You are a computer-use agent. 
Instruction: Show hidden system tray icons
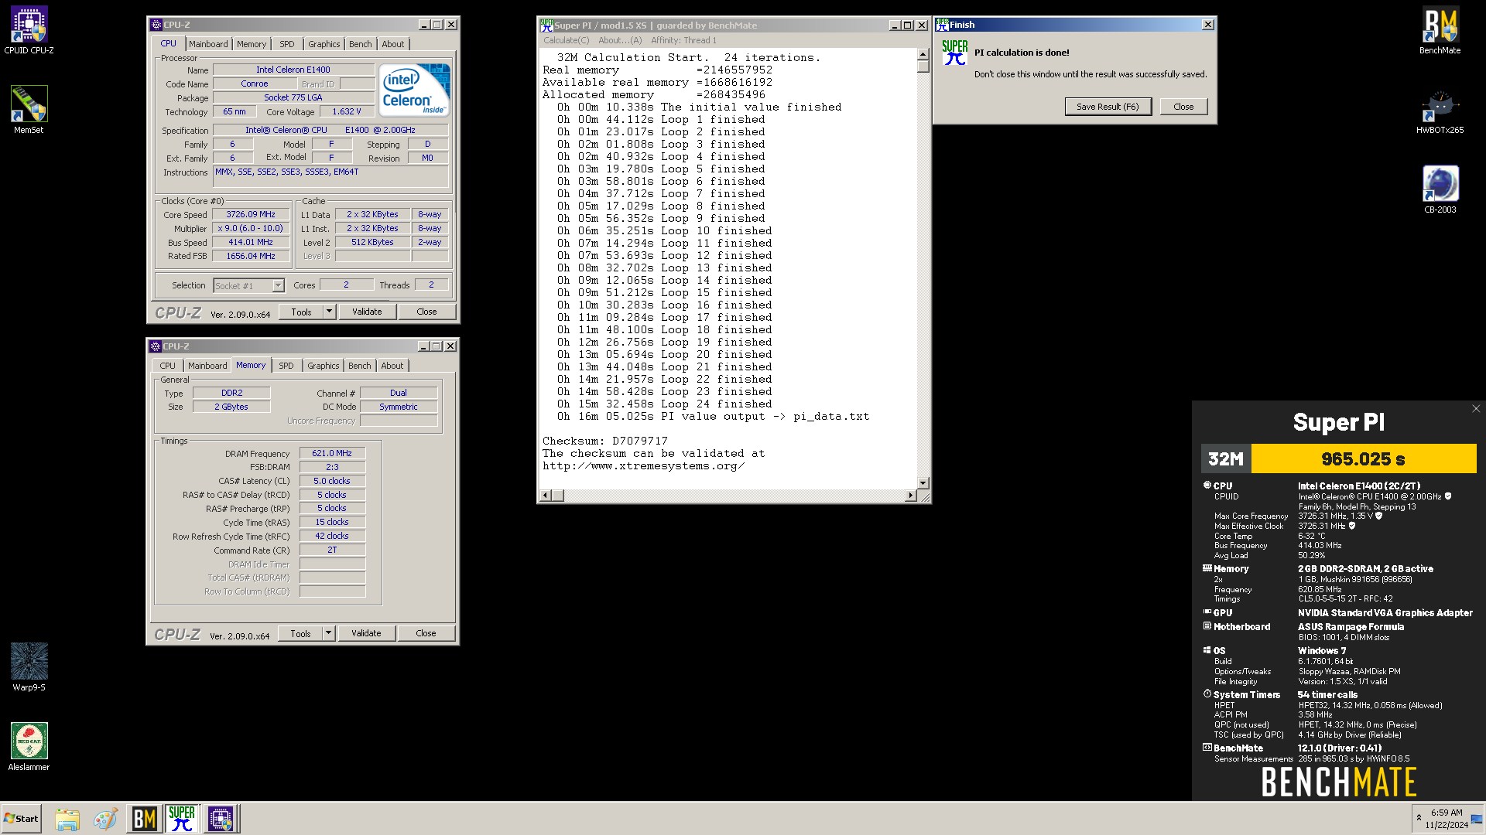(1419, 818)
